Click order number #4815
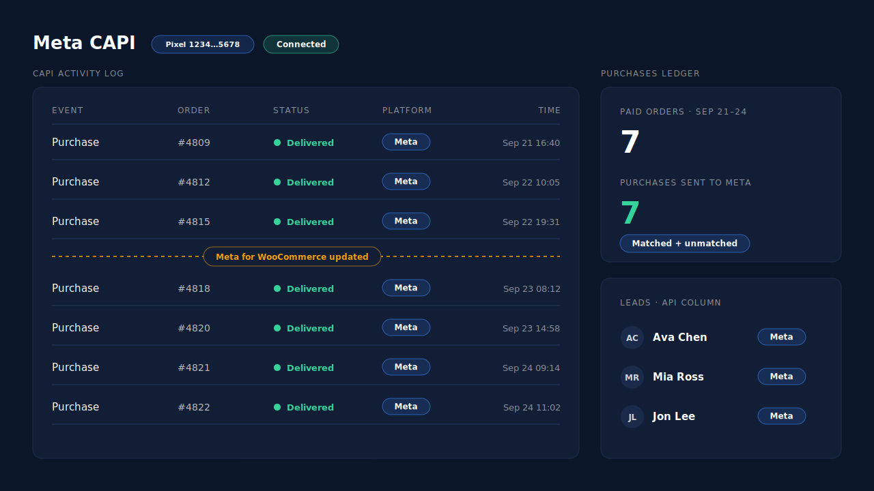Viewport: 874px width, 491px height. click(x=194, y=222)
